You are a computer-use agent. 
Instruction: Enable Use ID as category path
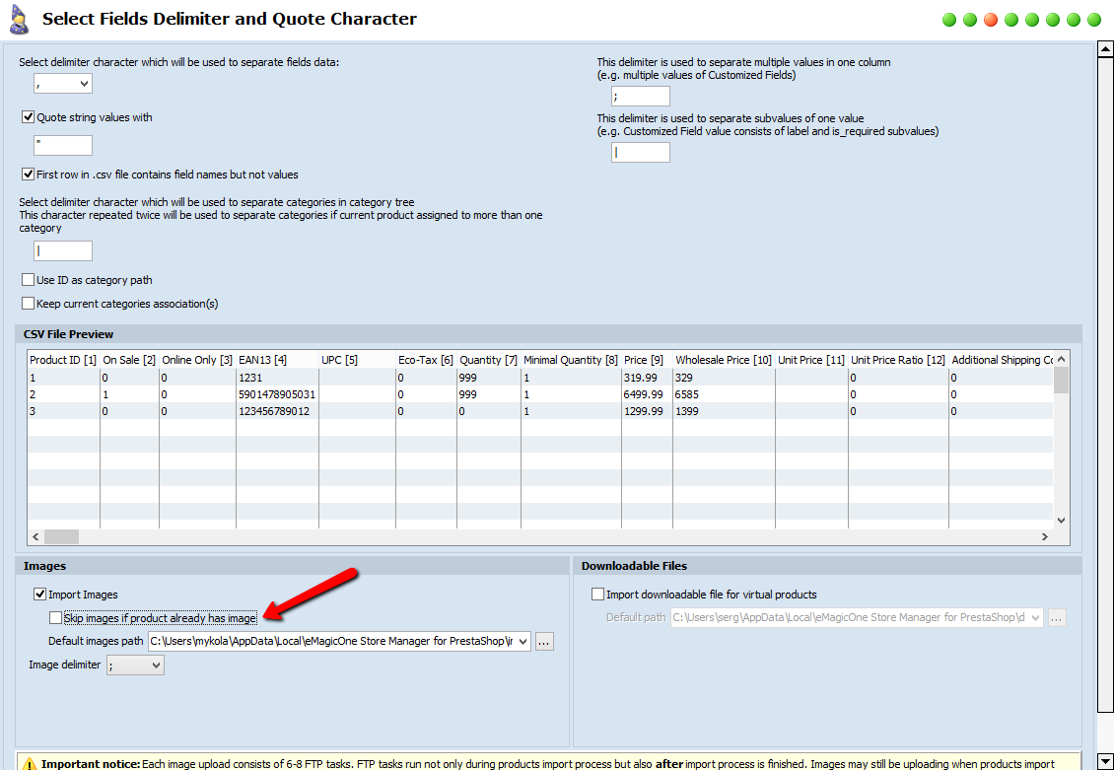pyautogui.click(x=29, y=280)
